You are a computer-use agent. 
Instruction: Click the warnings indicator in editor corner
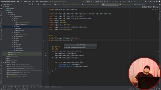[153, 9]
